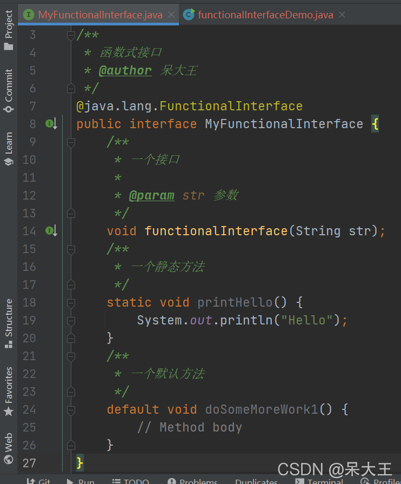Click the 'static' keyword on line 18
The image size is (401, 484).
click(x=129, y=302)
